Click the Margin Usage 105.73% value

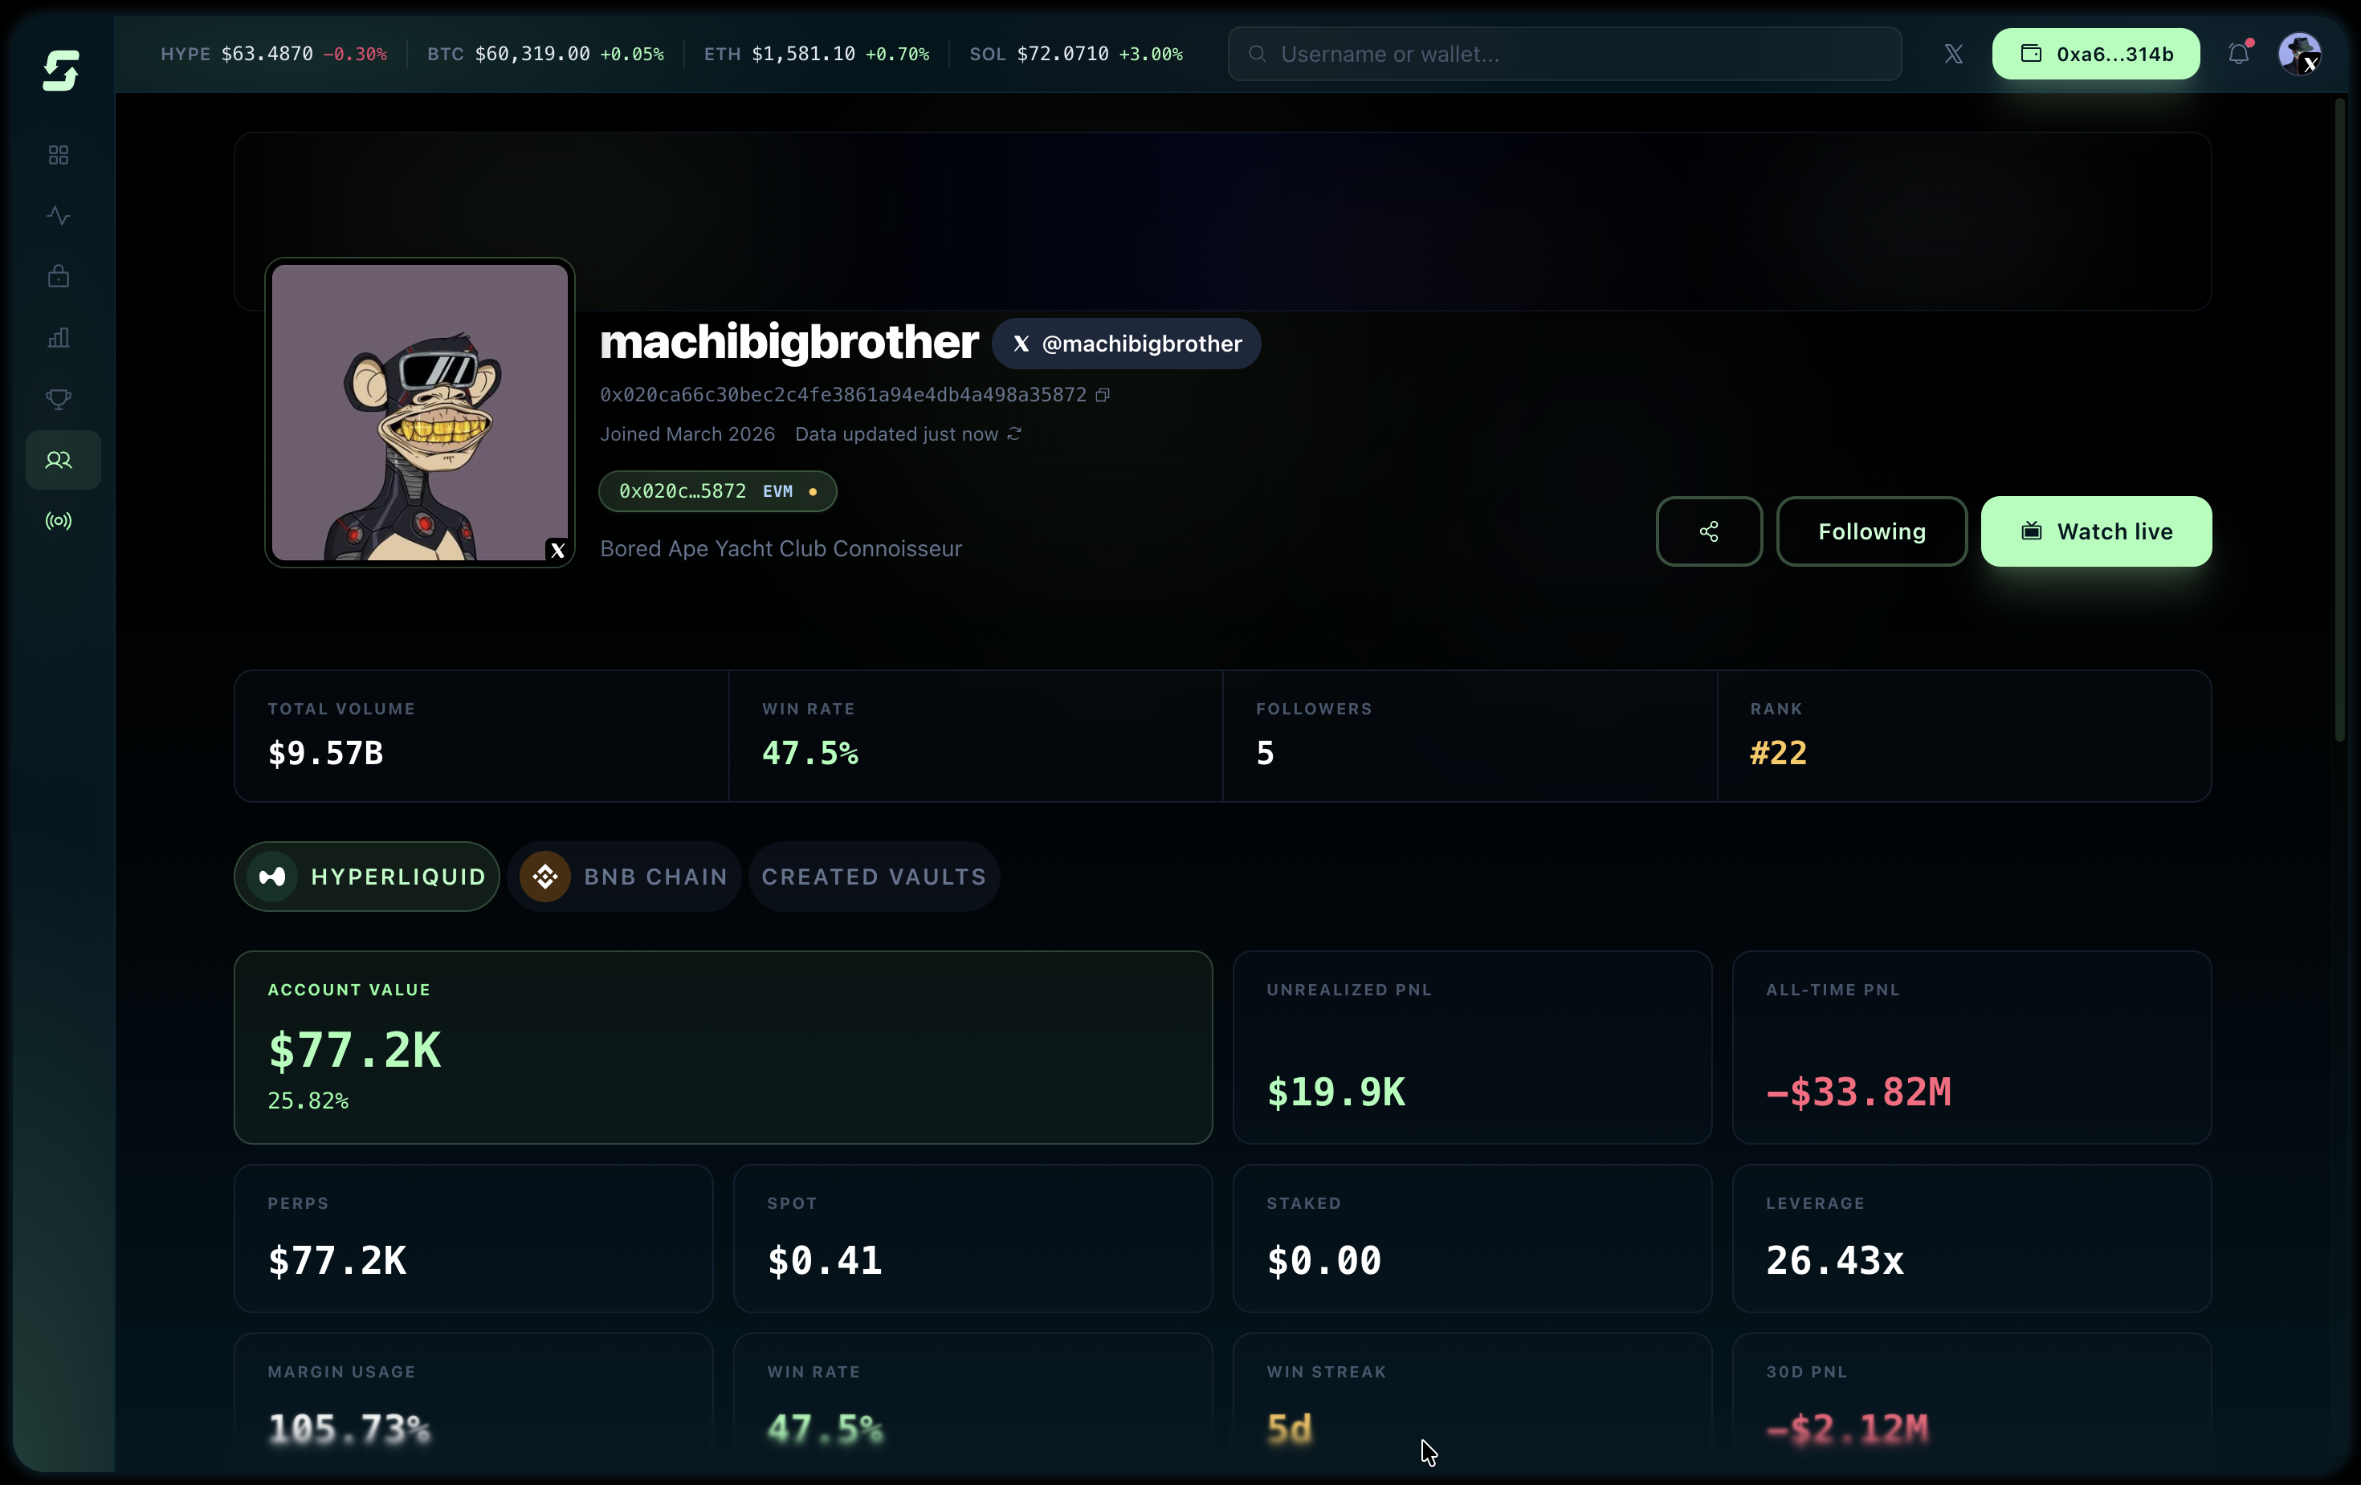pyautogui.click(x=349, y=1429)
